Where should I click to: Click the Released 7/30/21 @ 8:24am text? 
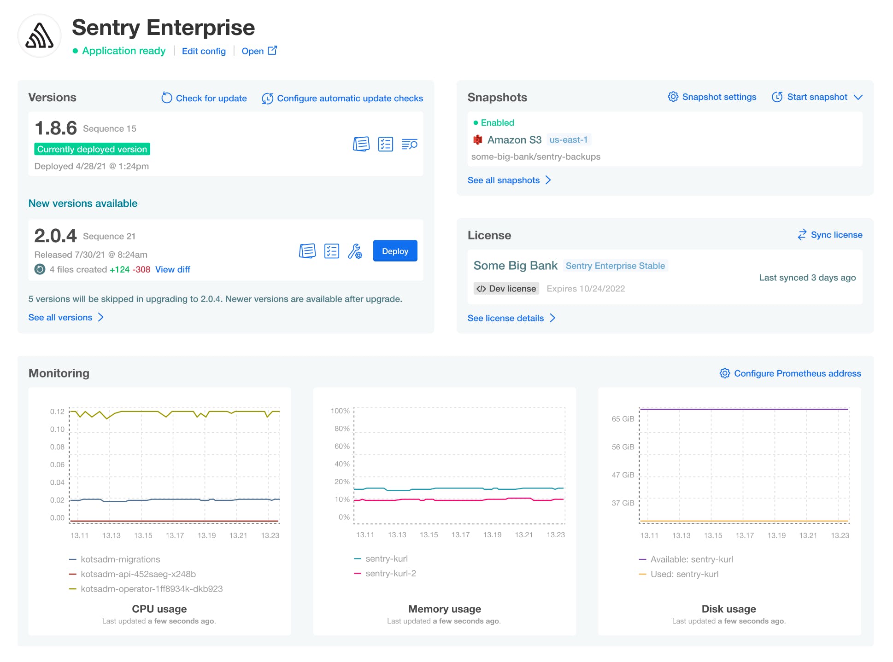point(91,255)
